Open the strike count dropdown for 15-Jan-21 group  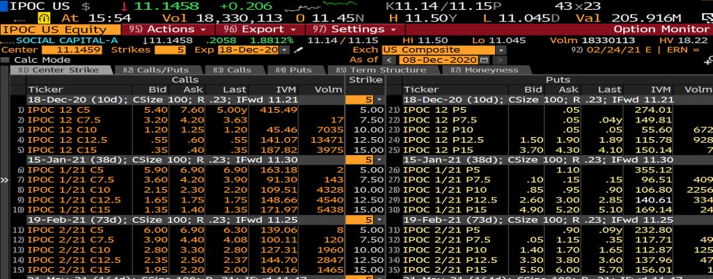click(x=379, y=159)
